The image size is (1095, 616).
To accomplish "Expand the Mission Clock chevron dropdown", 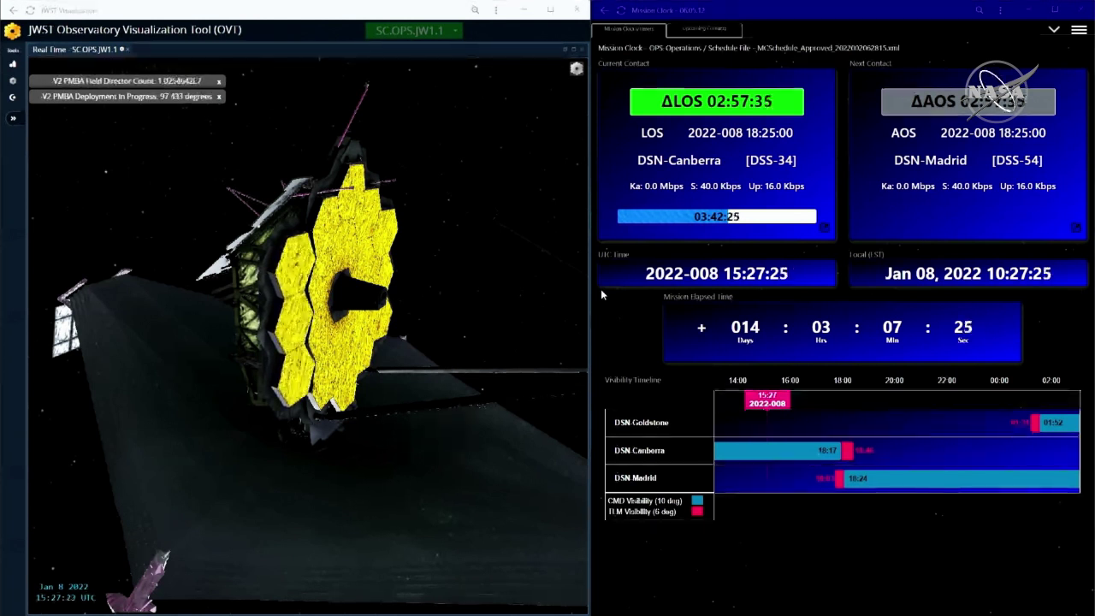I will pyautogui.click(x=1054, y=30).
